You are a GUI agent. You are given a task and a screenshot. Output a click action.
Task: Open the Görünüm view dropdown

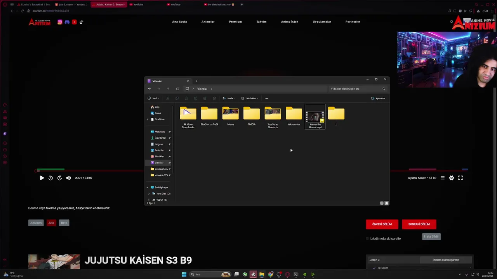tap(250, 98)
